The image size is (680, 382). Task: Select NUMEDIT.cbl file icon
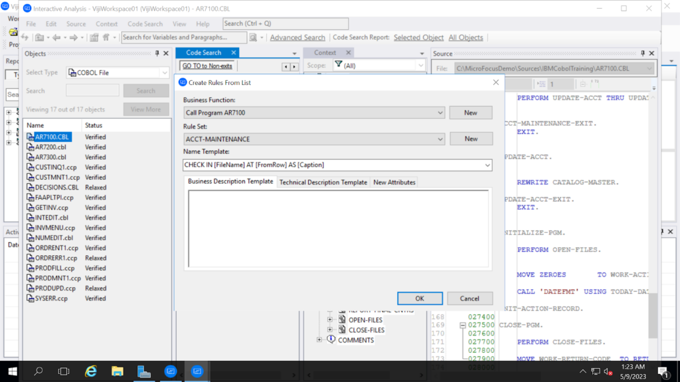pos(30,238)
